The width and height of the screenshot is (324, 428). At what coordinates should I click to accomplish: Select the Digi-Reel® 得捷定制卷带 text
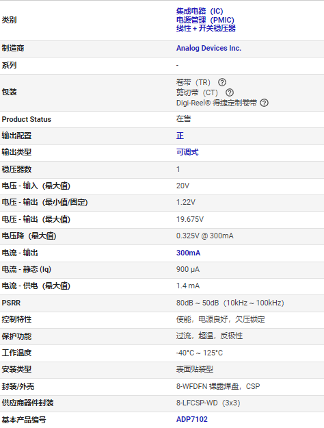pos(217,103)
